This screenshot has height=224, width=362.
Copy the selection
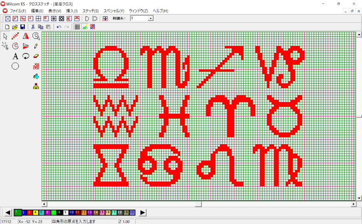click(x=41, y=27)
